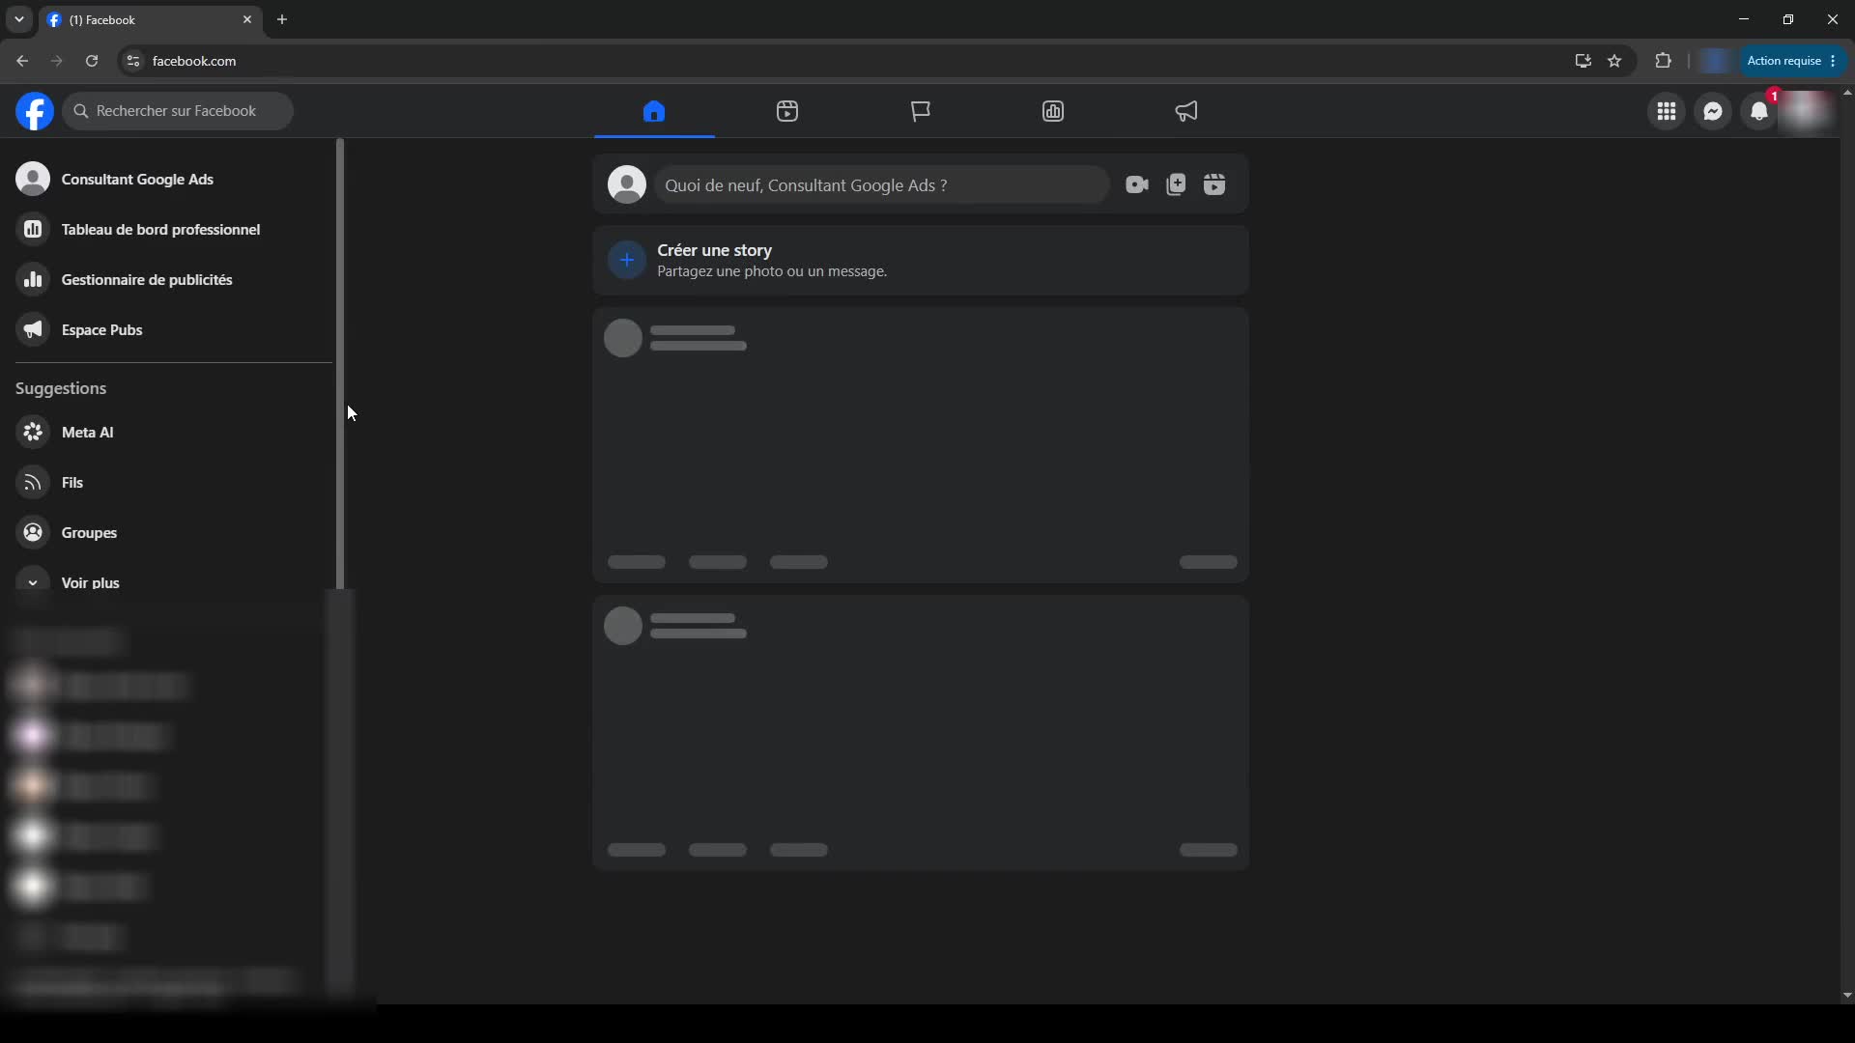Open Messenger chat icon
Image resolution: width=1855 pixels, height=1043 pixels.
click(1713, 111)
